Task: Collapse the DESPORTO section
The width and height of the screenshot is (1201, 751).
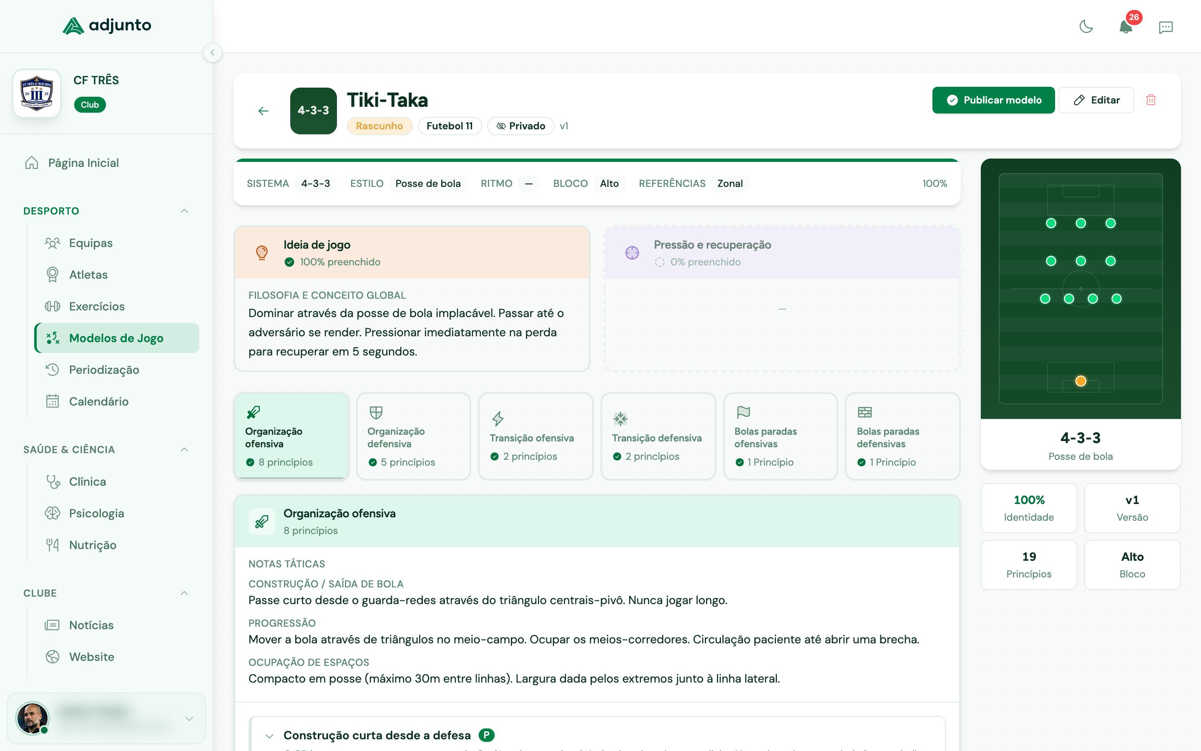Action: click(184, 211)
